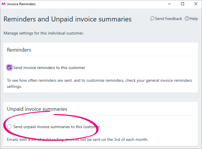
Task: Open the Help link text
Action: pyautogui.click(x=194, y=19)
